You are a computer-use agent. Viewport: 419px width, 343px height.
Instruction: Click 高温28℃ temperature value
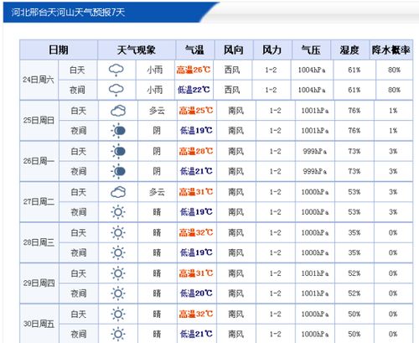196,151
